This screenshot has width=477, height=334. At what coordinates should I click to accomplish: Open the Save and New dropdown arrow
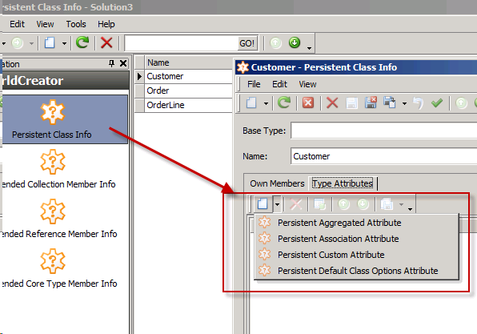coord(404,103)
